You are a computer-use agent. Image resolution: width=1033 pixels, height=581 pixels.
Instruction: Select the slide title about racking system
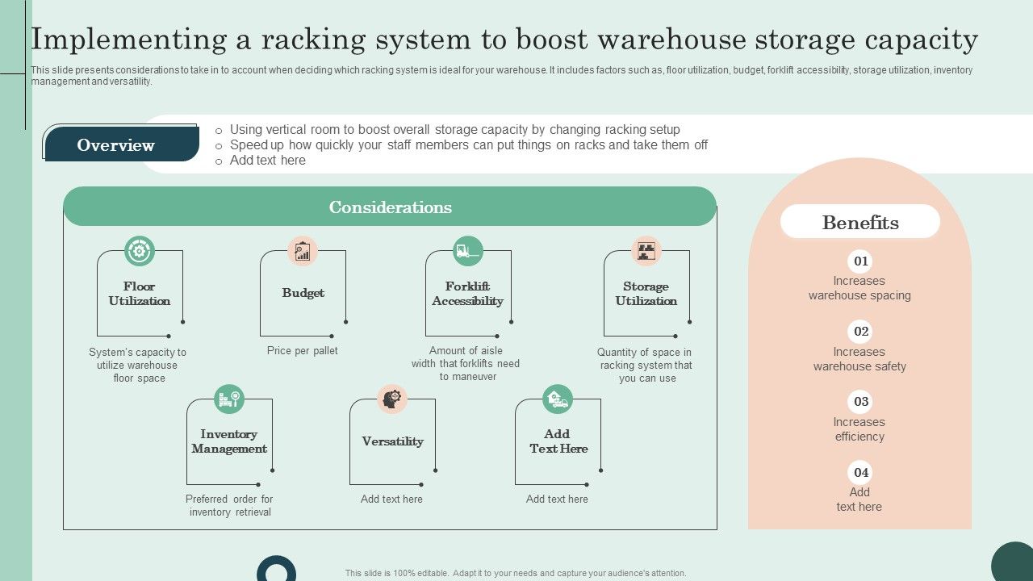pos(504,40)
